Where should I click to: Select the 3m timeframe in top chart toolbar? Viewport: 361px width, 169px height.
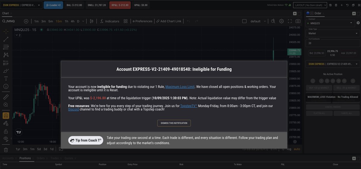(x=44, y=21)
